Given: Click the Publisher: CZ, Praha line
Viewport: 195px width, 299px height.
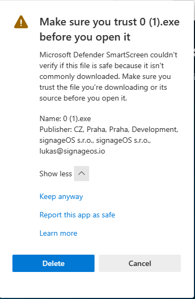Looking at the screenshot, I should 109,129.
